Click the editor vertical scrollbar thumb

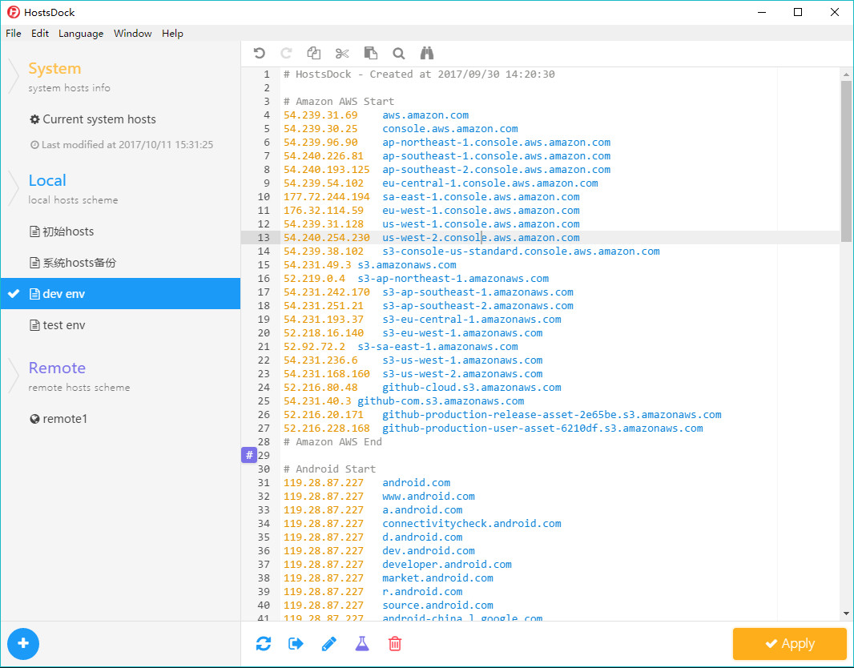[x=846, y=160]
